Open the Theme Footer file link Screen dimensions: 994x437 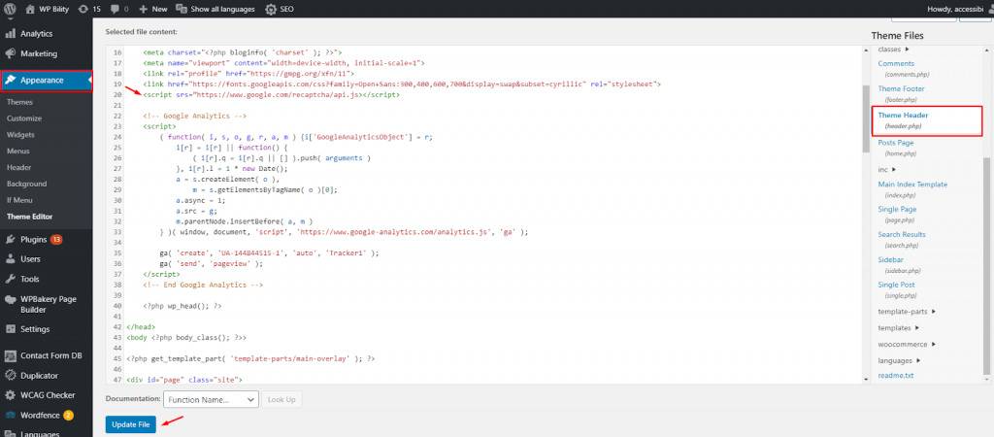(x=901, y=88)
